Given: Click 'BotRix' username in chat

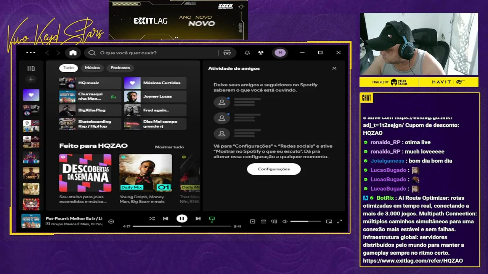Looking at the screenshot, I should click(385, 198).
